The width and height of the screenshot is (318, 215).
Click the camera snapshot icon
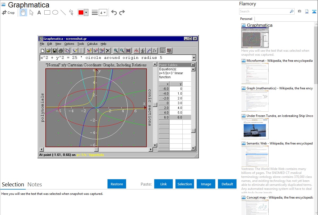299,11
